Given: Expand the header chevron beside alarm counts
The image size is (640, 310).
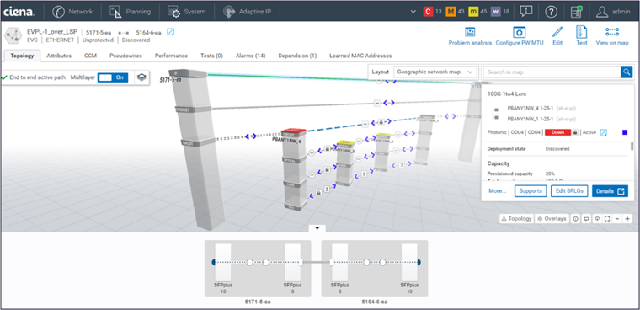Looking at the screenshot, I should (413, 12).
